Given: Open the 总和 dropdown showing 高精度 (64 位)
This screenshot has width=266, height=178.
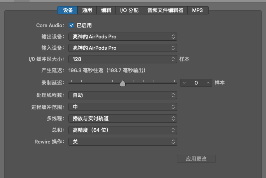Looking at the screenshot, I should pos(123,130).
